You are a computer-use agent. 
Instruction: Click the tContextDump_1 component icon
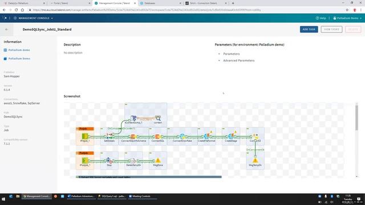tap(133, 118)
